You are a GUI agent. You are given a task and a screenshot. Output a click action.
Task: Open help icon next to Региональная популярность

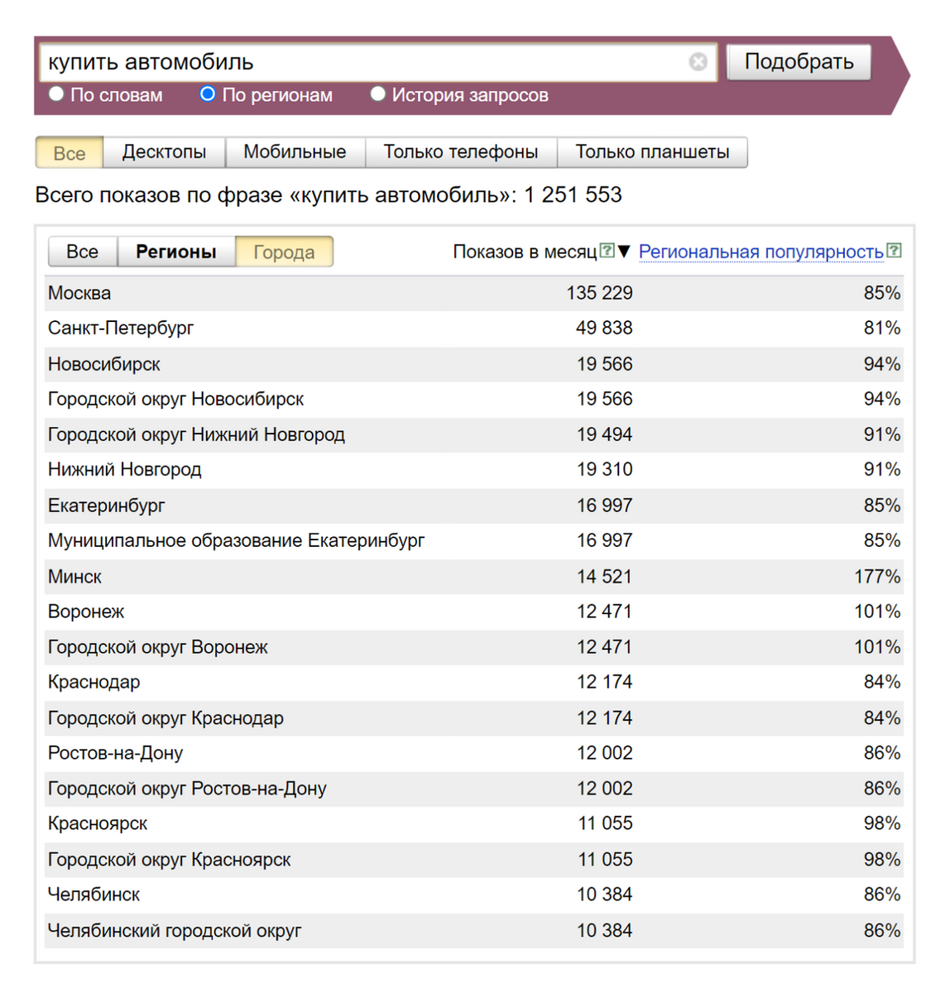click(x=894, y=251)
